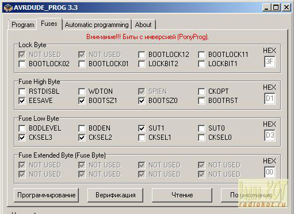Check the SUT0 checkbox

[x=201, y=128]
